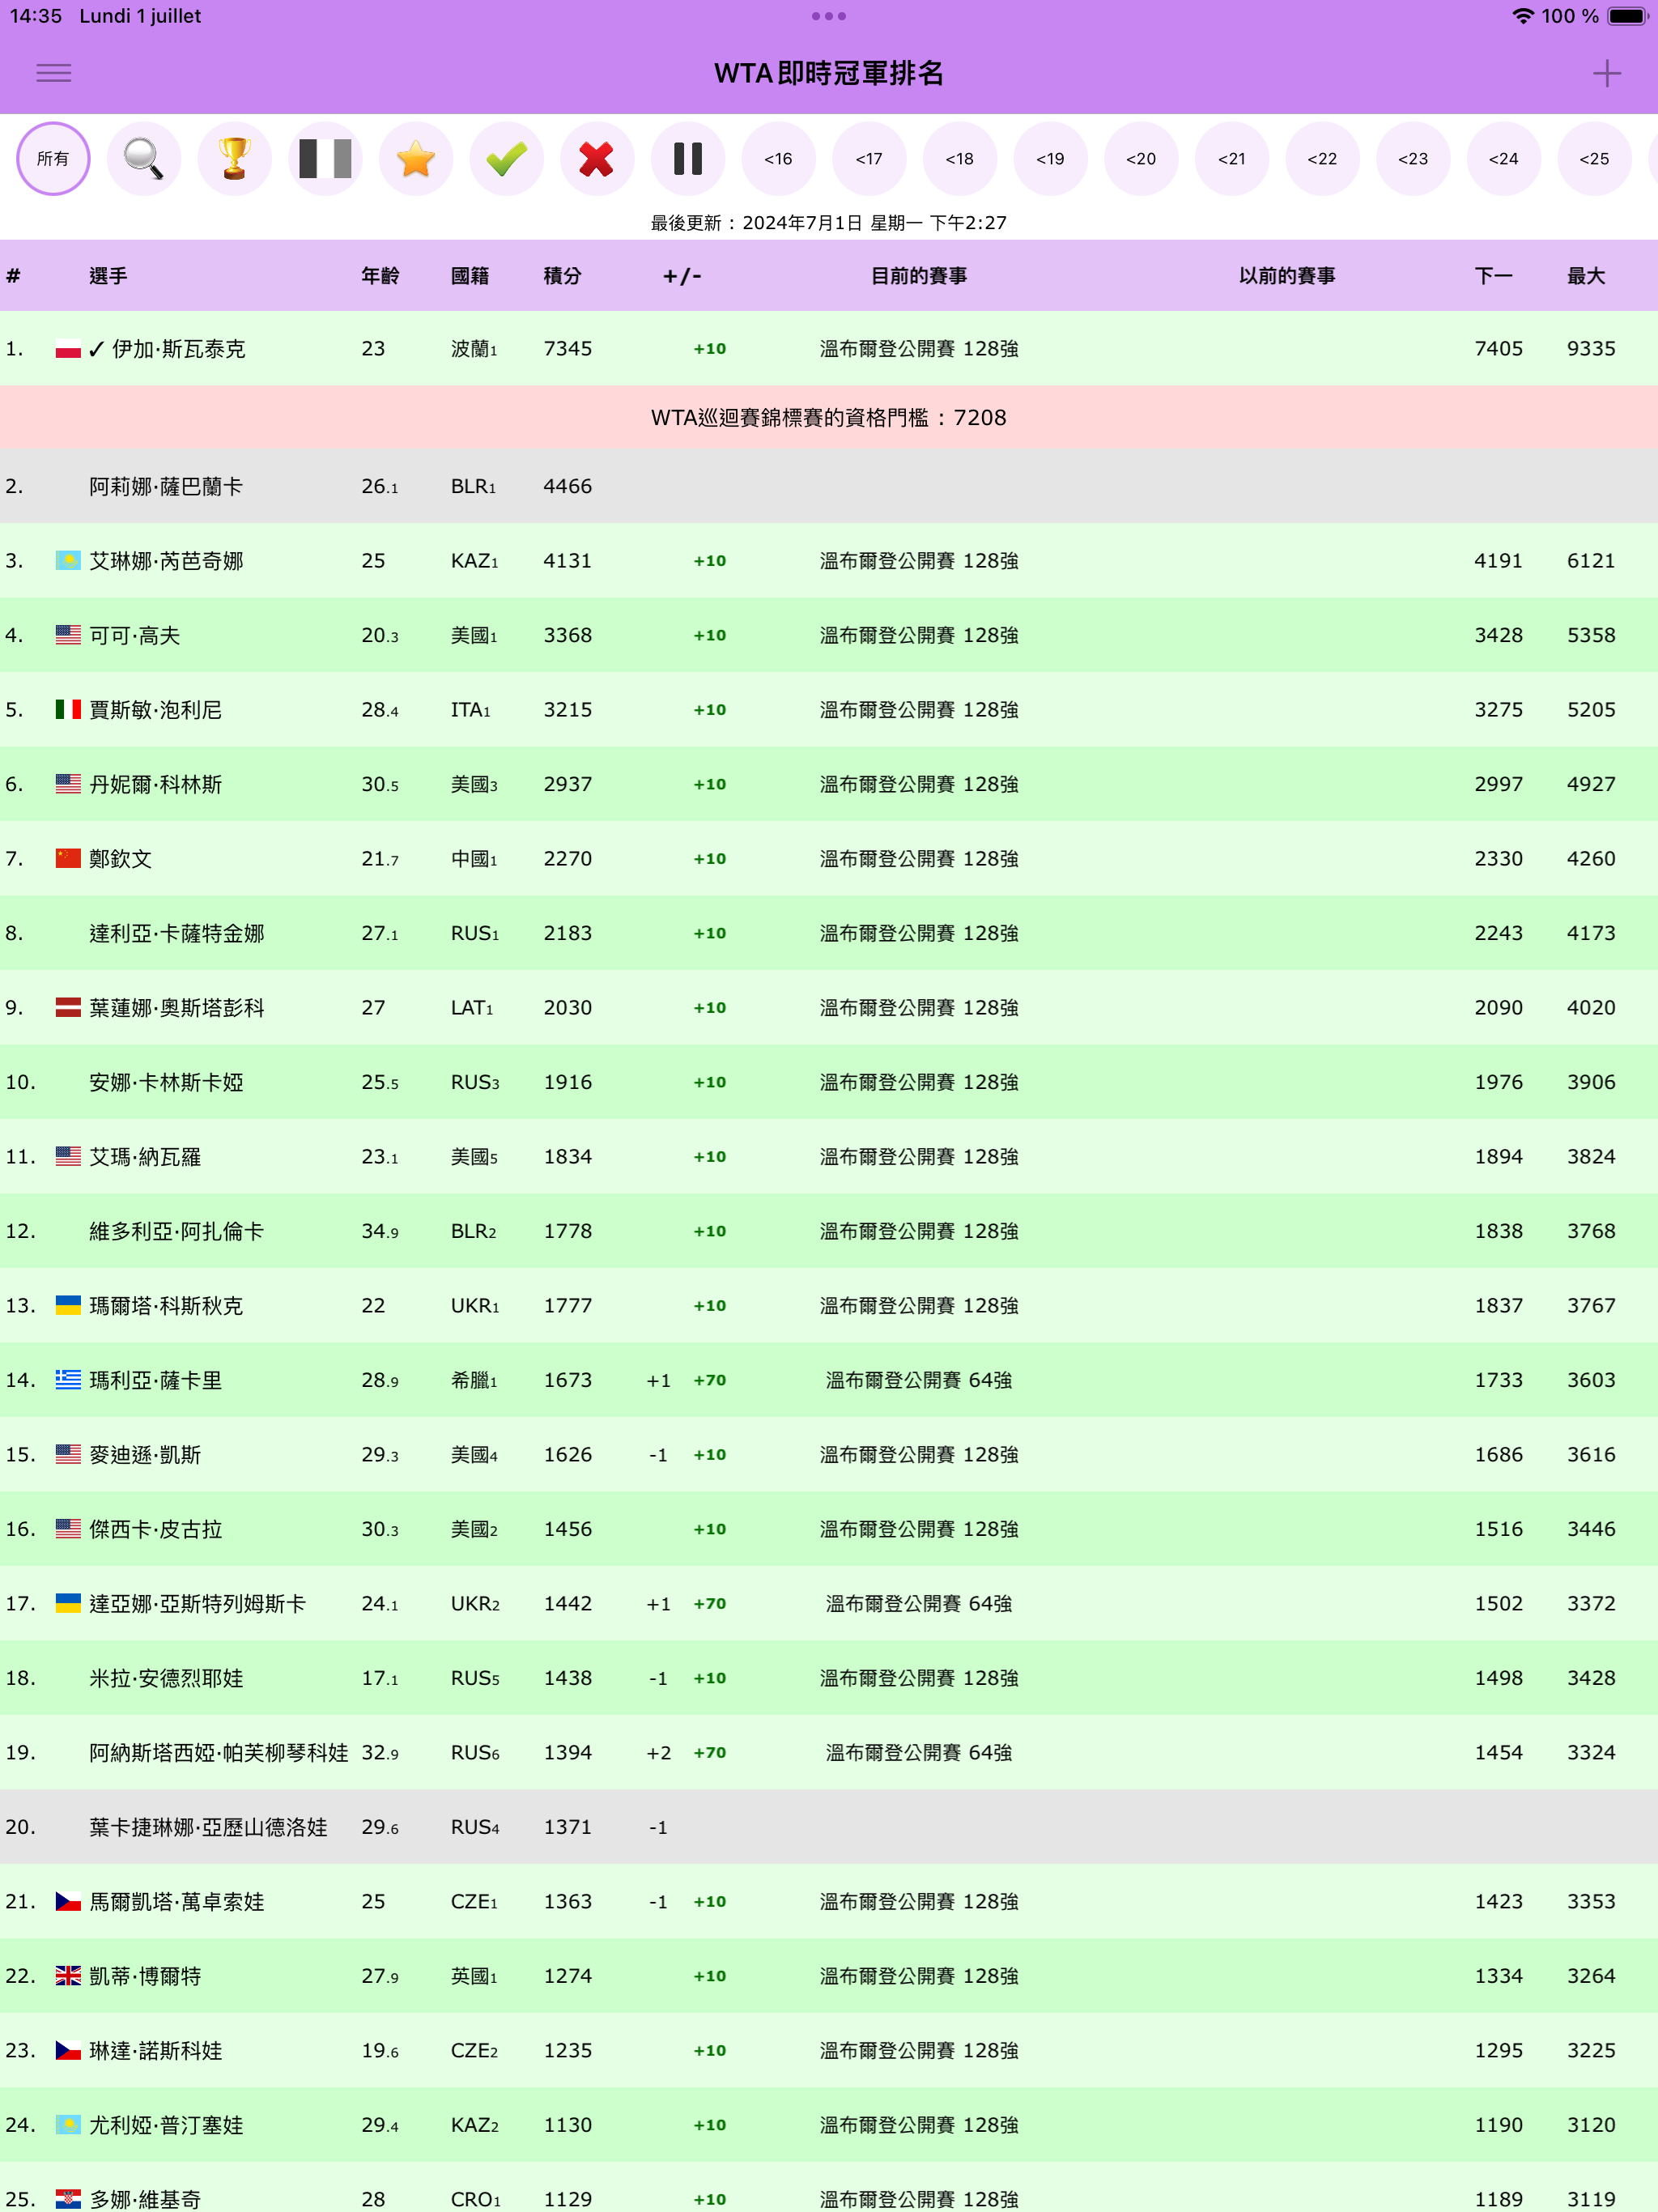
Task: Select the trophy filter icon
Action: pyautogui.click(x=234, y=159)
